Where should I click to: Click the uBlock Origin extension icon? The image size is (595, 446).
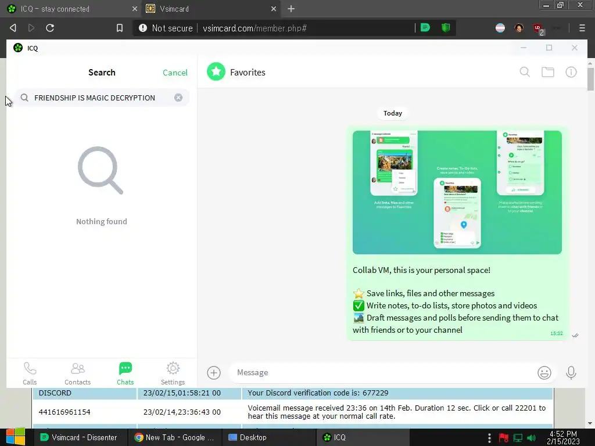(538, 28)
